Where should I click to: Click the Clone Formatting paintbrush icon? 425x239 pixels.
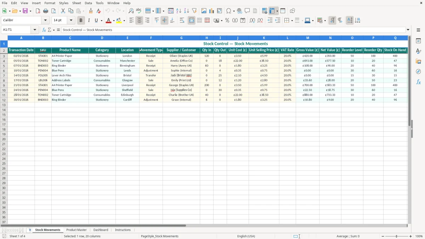(91, 11)
